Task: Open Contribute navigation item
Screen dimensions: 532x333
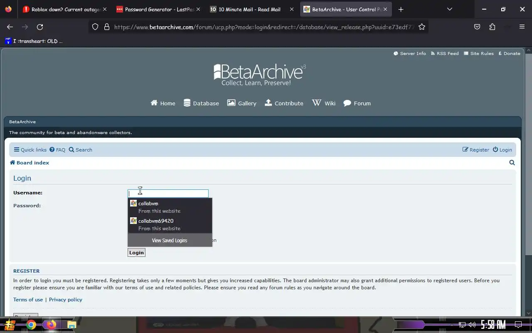Action: pyautogui.click(x=284, y=103)
